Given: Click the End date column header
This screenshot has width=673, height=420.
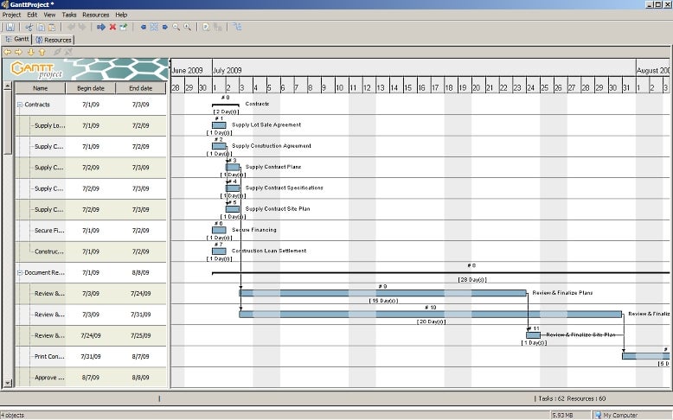Looking at the screenshot, I should pyautogui.click(x=141, y=88).
